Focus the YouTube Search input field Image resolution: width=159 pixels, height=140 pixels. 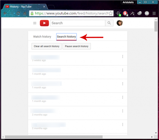78,23
